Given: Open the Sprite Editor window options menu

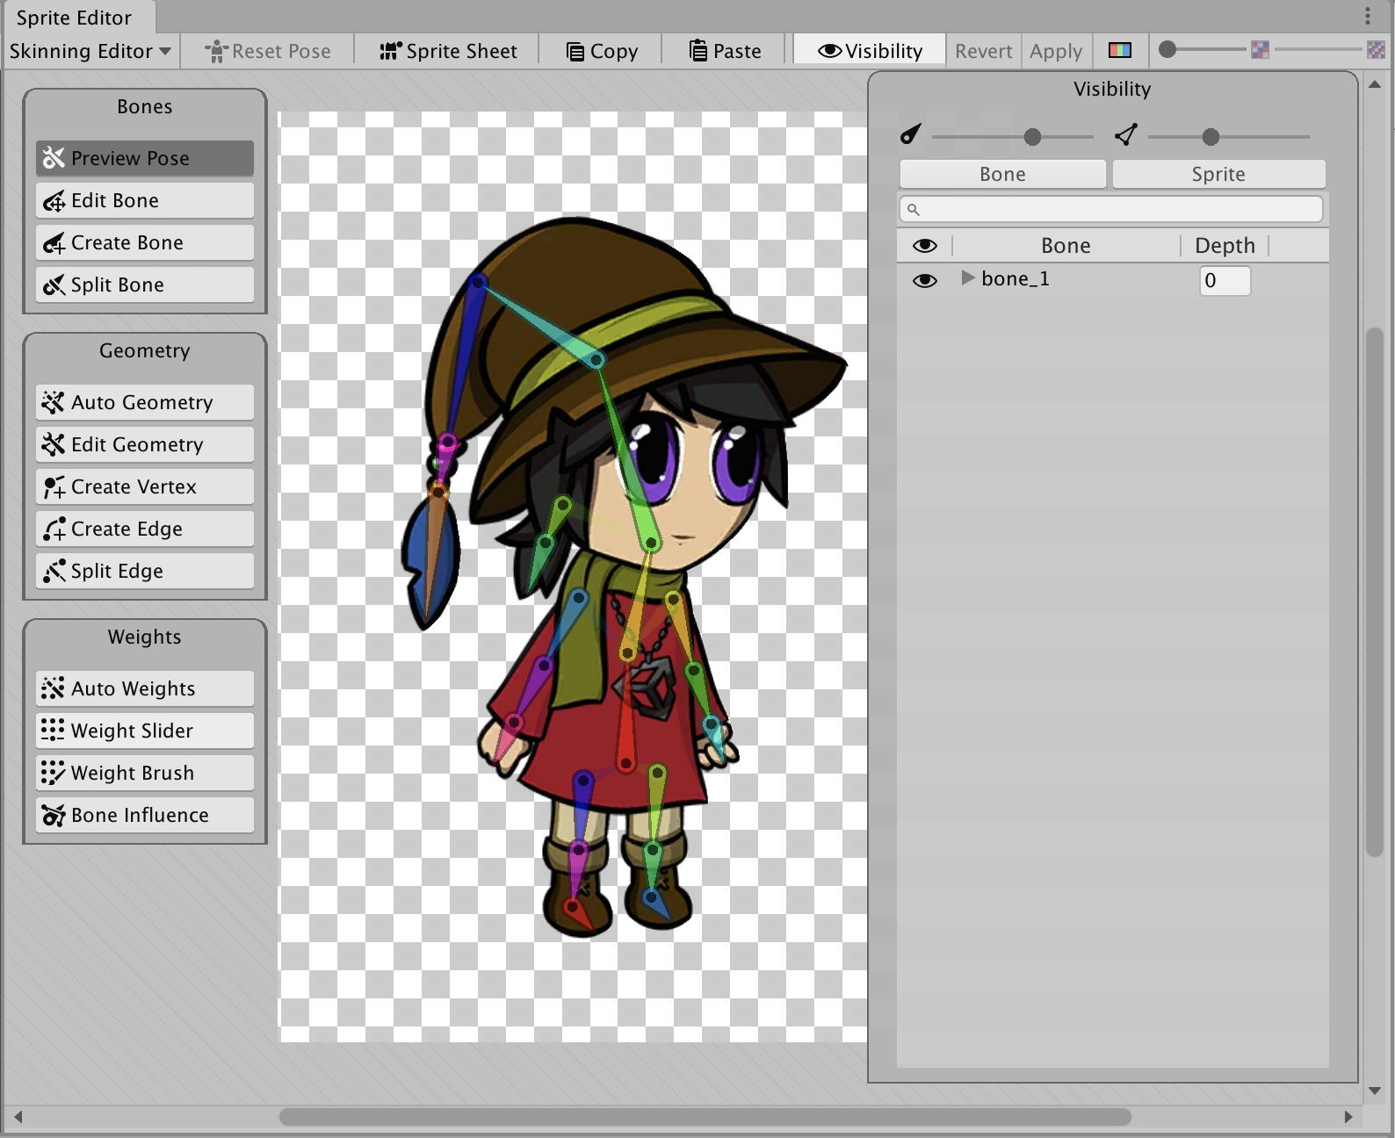Looking at the screenshot, I should tap(1367, 16).
